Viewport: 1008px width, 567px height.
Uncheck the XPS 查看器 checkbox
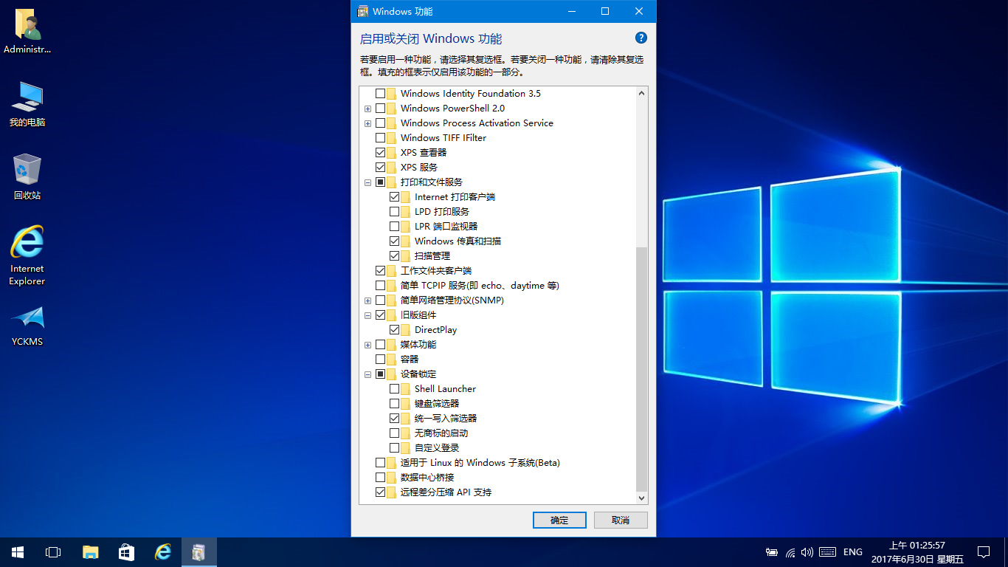[x=381, y=153]
